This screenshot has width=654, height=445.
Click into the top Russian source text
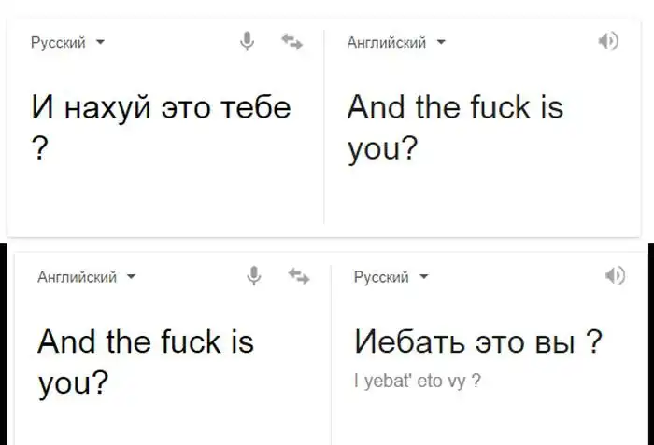162,108
